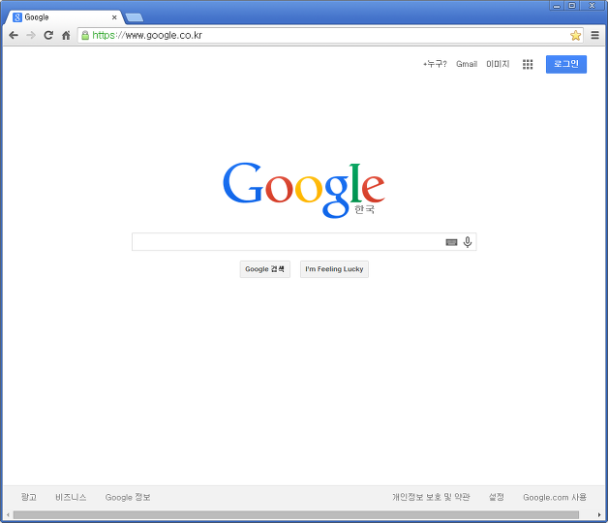Bookmark this page with the star icon

[x=575, y=35]
